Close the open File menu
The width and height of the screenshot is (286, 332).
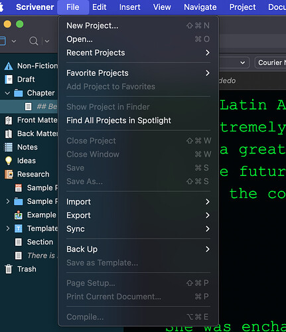[x=73, y=7]
